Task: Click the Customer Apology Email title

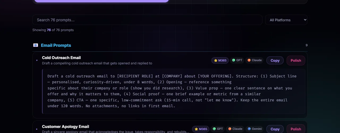Action: coord(65,127)
